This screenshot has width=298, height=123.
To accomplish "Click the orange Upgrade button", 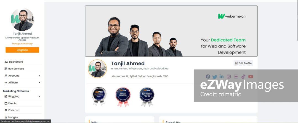I will pyautogui.click(x=22, y=50).
